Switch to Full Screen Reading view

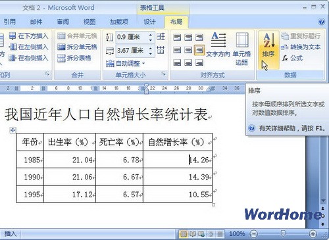click(193, 234)
